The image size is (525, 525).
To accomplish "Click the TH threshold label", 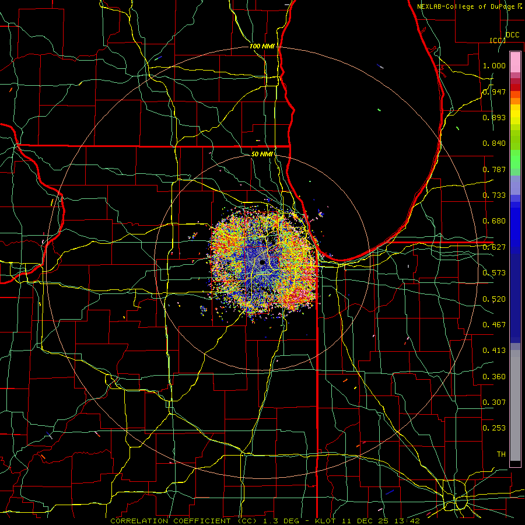I will tap(501, 454).
